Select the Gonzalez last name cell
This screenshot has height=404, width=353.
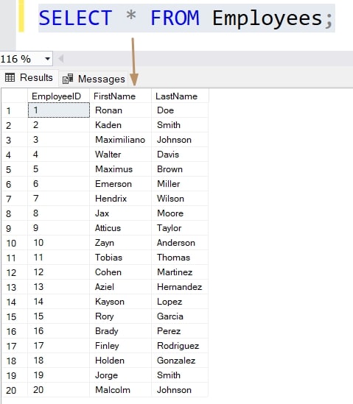(180, 360)
